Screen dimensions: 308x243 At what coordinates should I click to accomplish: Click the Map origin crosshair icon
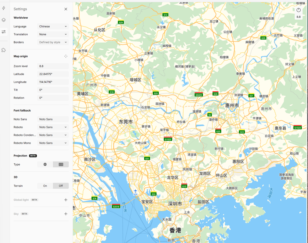(x=66, y=56)
